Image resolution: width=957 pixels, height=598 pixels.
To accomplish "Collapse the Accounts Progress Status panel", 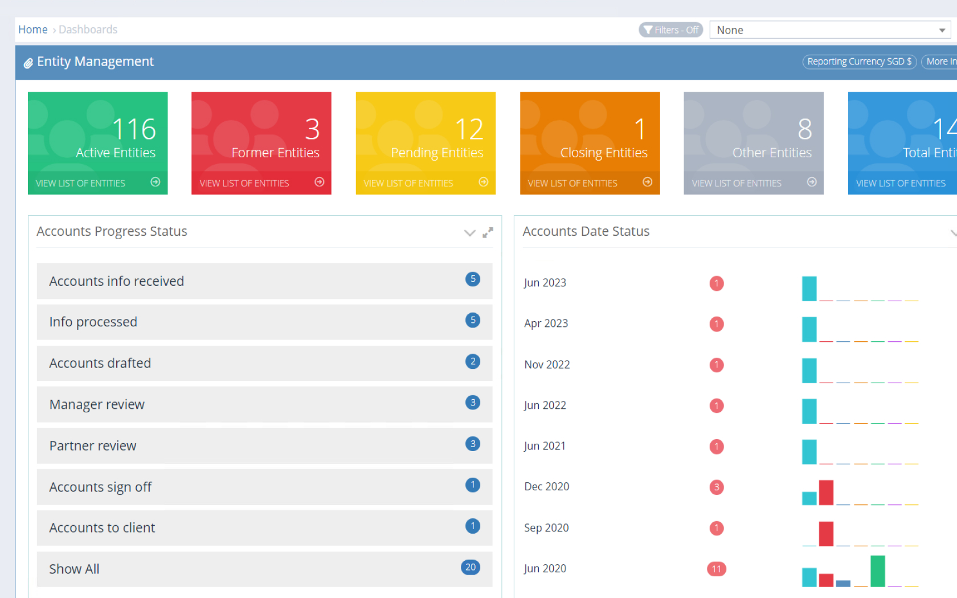I will (x=469, y=232).
